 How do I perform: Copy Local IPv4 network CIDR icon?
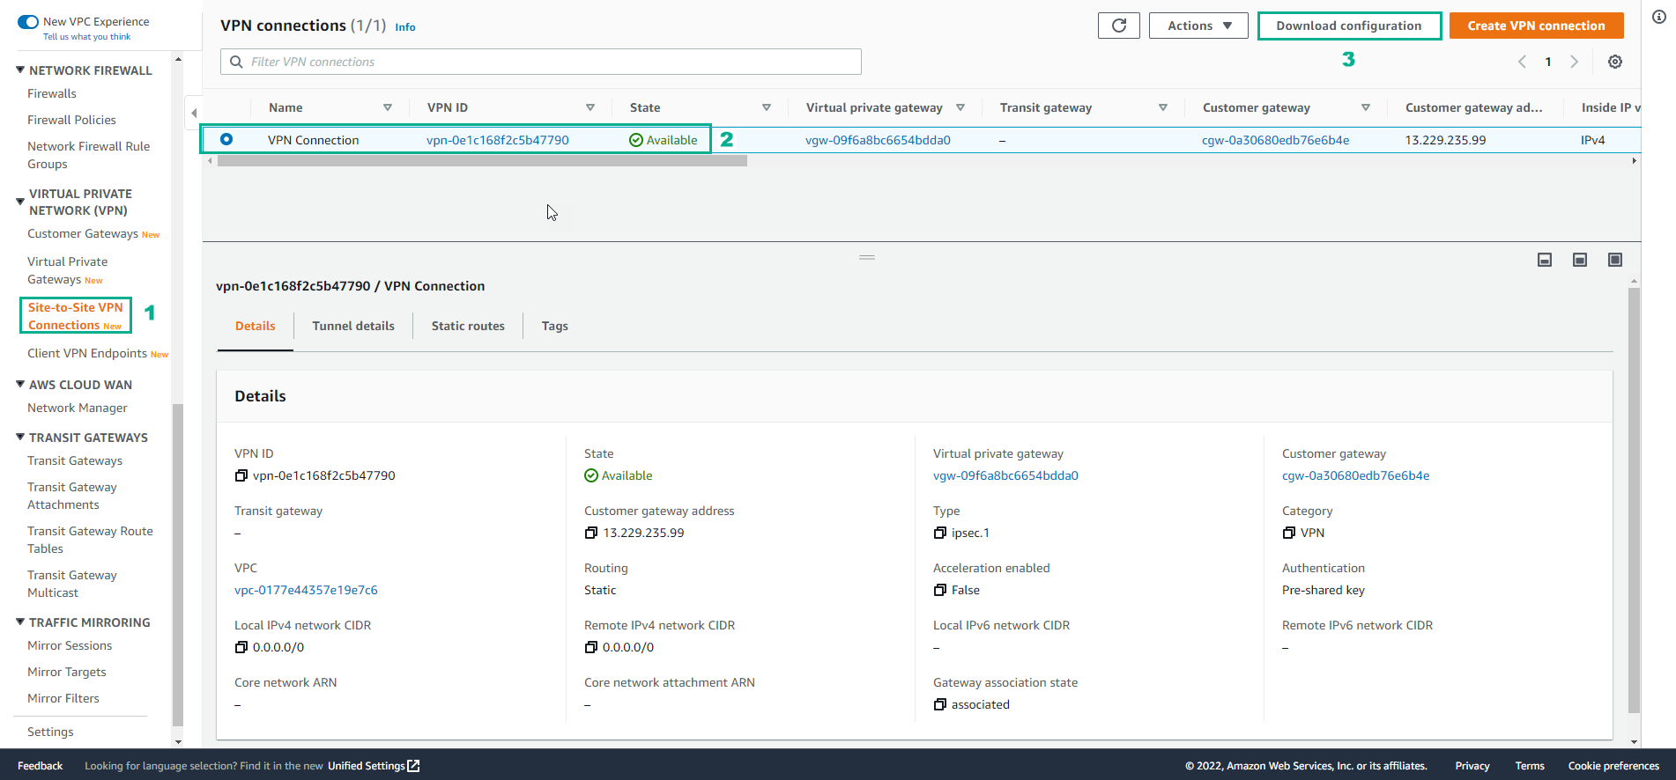(x=241, y=647)
